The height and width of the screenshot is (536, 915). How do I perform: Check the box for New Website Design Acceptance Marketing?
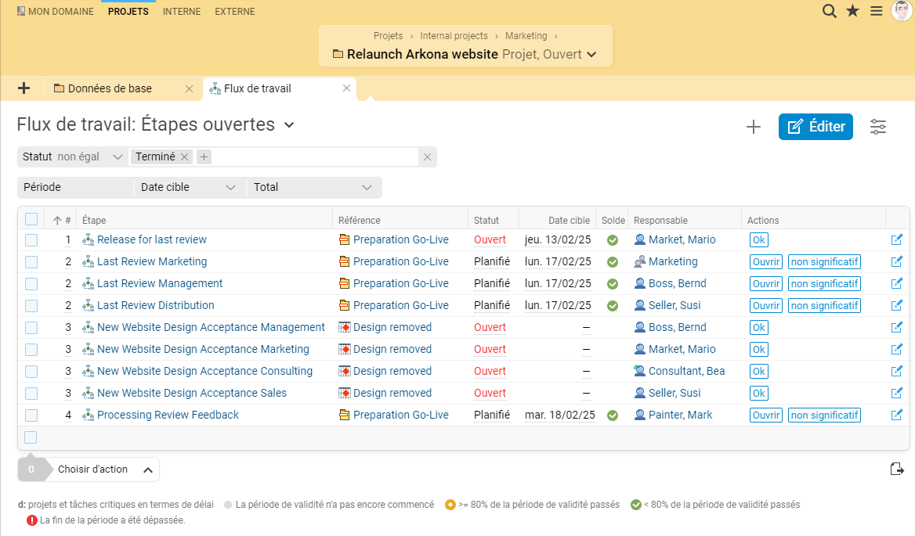[x=31, y=350]
